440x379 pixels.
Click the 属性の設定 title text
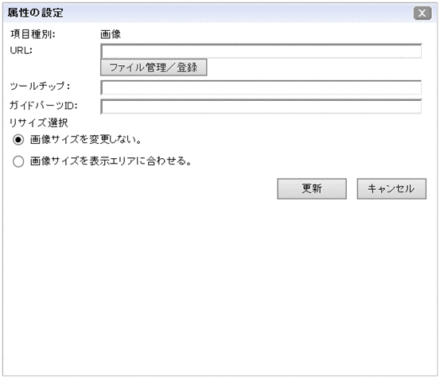pyautogui.click(x=35, y=13)
